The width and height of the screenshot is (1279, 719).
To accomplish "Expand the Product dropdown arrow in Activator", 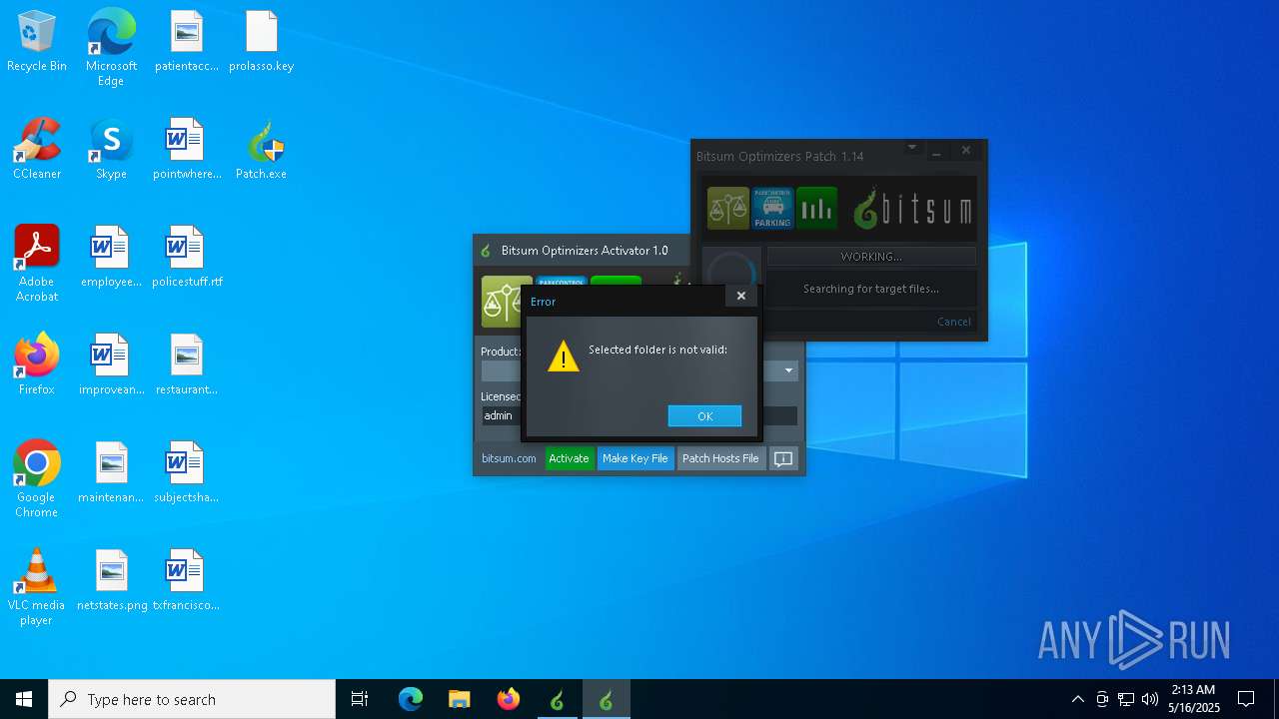I will tap(788, 370).
